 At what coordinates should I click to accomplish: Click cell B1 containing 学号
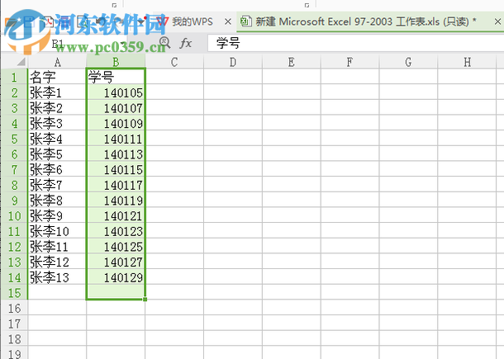click(116, 77)
